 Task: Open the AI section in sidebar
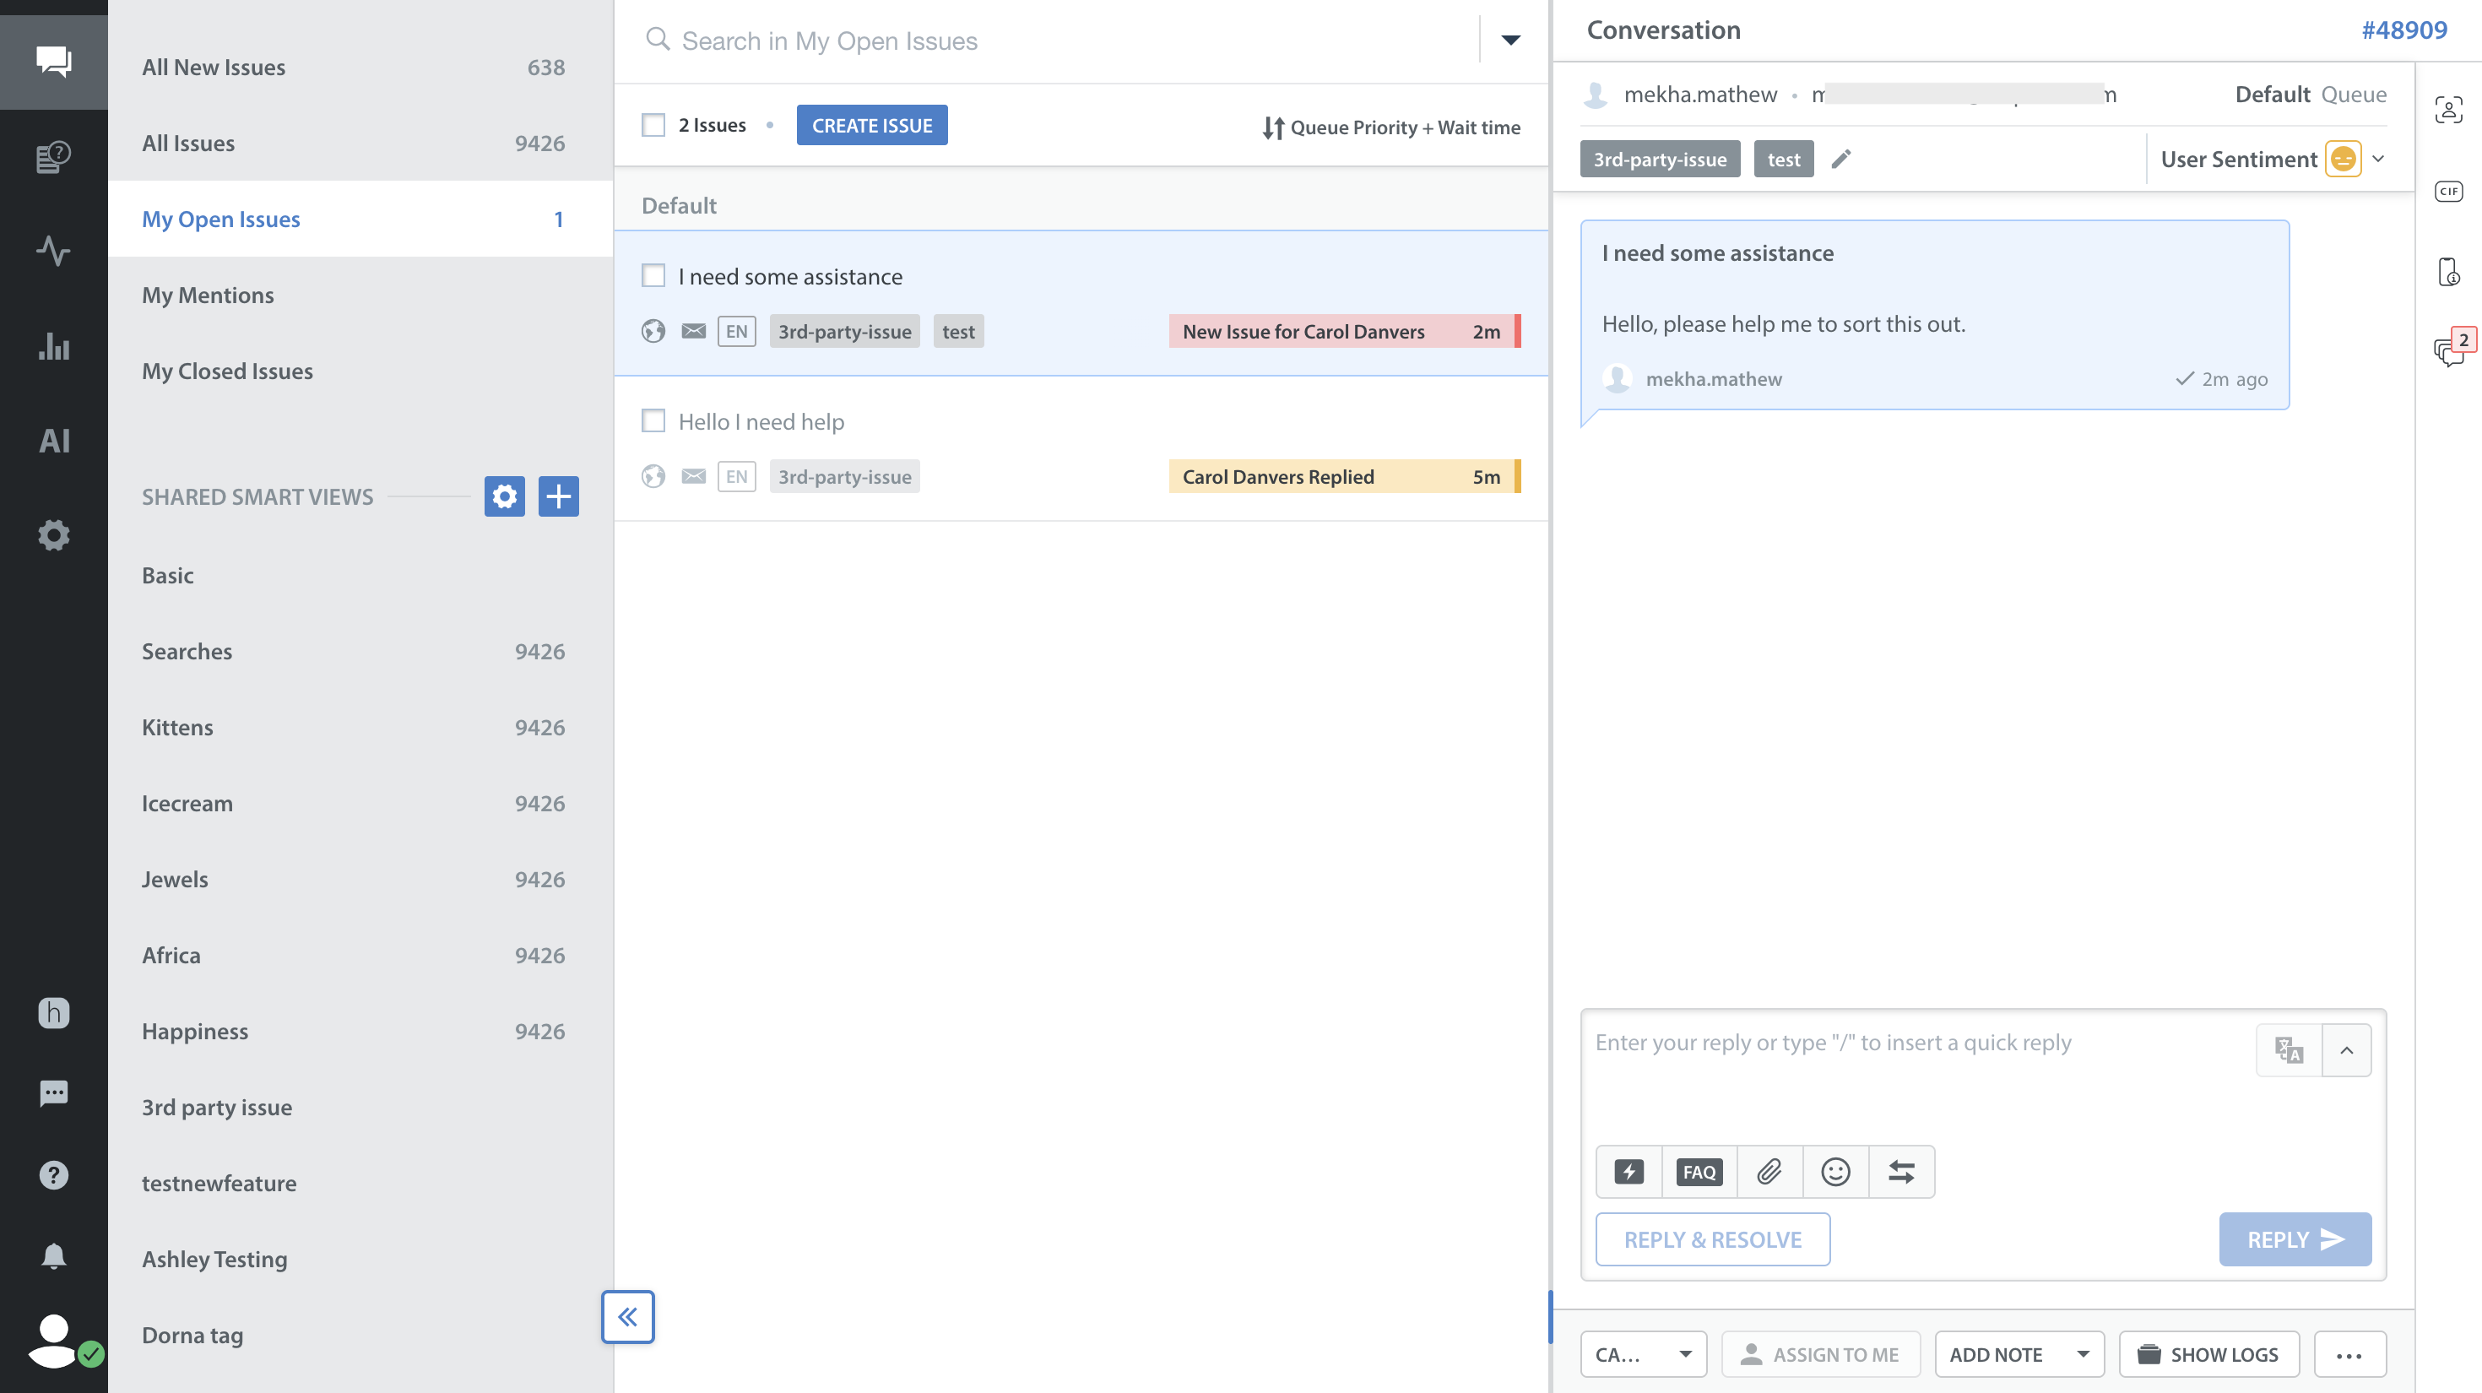[x=54, y=440]
